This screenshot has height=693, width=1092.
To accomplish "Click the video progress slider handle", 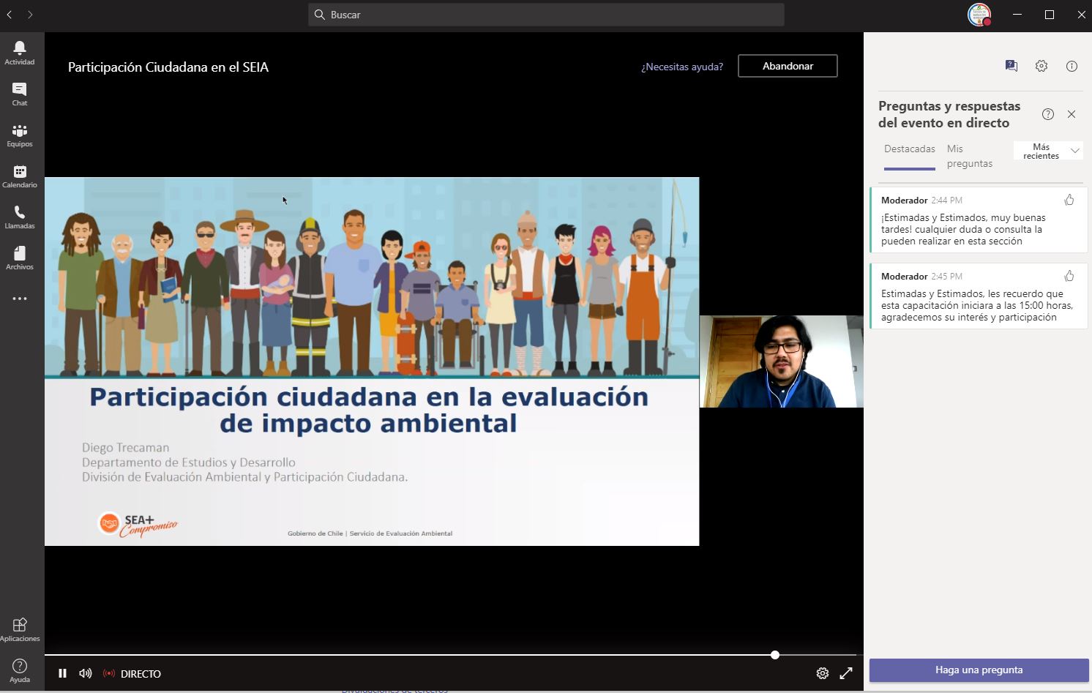I will 775,655.
